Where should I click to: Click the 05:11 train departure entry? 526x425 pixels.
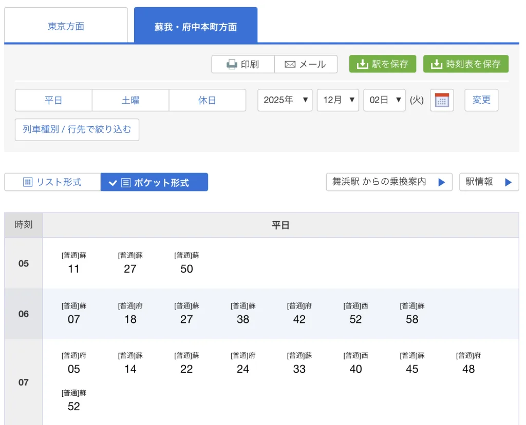(x=74, y=263)
